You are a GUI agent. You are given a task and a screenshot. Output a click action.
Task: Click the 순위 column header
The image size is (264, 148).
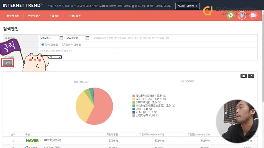(x=13, y=135)
